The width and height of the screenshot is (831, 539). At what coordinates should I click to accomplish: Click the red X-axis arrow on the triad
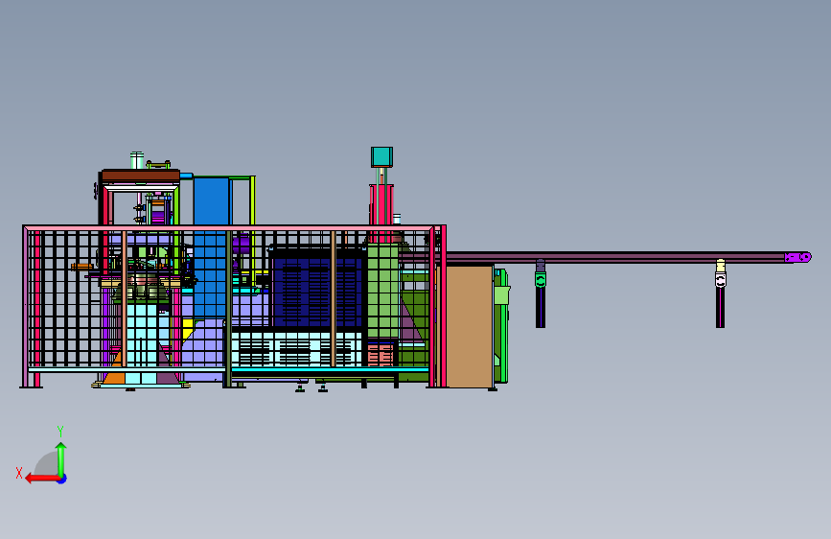pyautogui.click(x=42, y=479)
